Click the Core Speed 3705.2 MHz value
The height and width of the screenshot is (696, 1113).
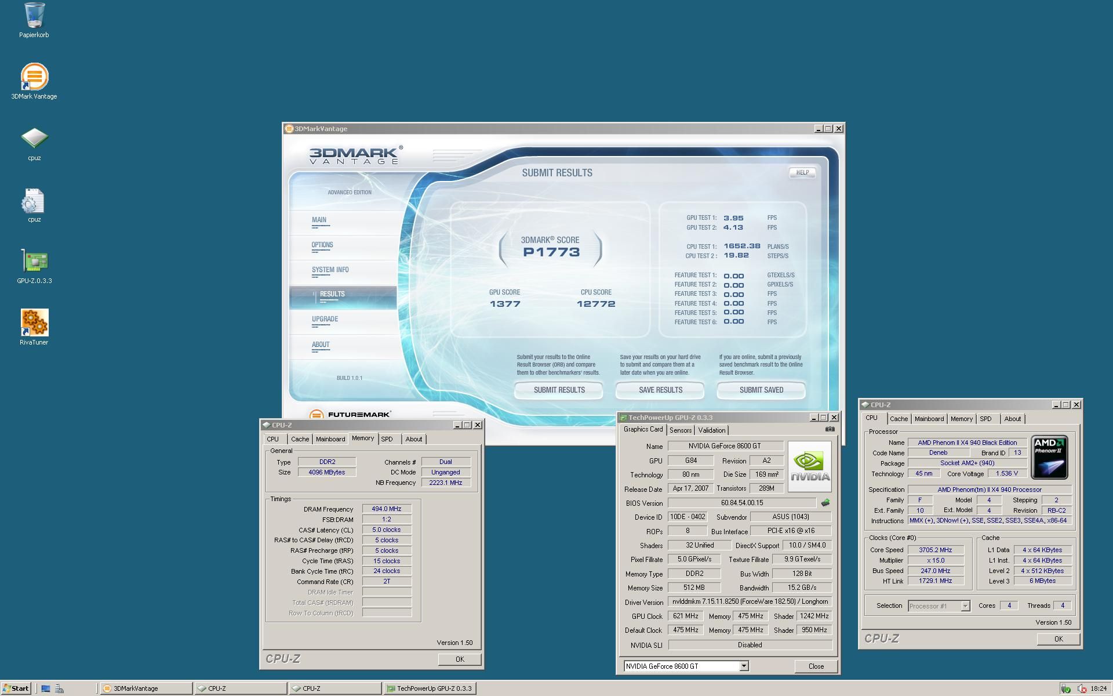pyautogui.click(x=935, y=550)
